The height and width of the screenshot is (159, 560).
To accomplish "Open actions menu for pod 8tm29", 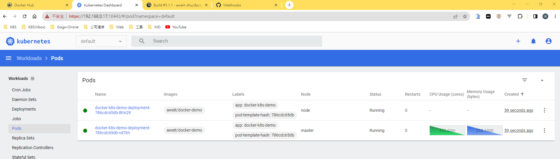I will click(544, 110).
